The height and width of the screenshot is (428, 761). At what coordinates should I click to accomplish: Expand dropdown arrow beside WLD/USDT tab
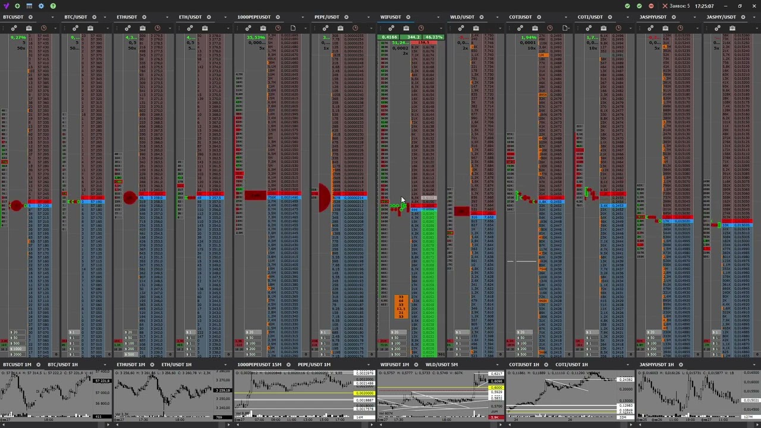pos(499,17)
